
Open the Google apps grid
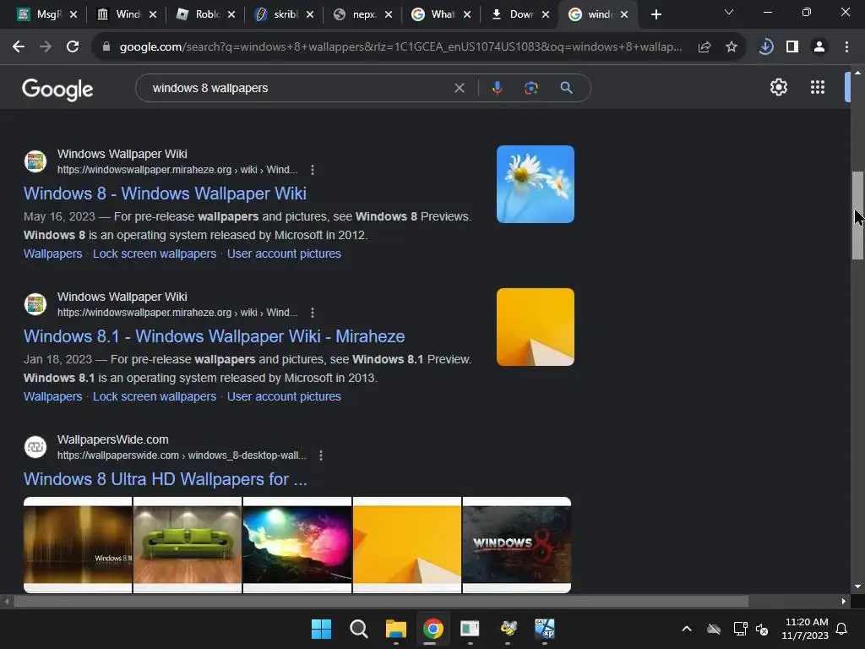point(818,87)
